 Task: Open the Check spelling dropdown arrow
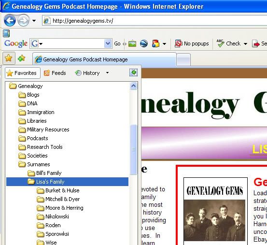point(245,44)
